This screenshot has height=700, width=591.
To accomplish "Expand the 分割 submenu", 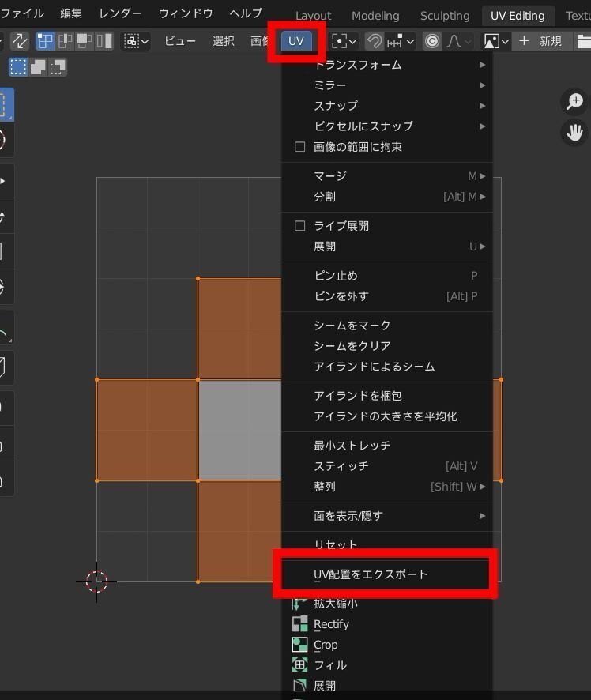I will click(387, 197).
